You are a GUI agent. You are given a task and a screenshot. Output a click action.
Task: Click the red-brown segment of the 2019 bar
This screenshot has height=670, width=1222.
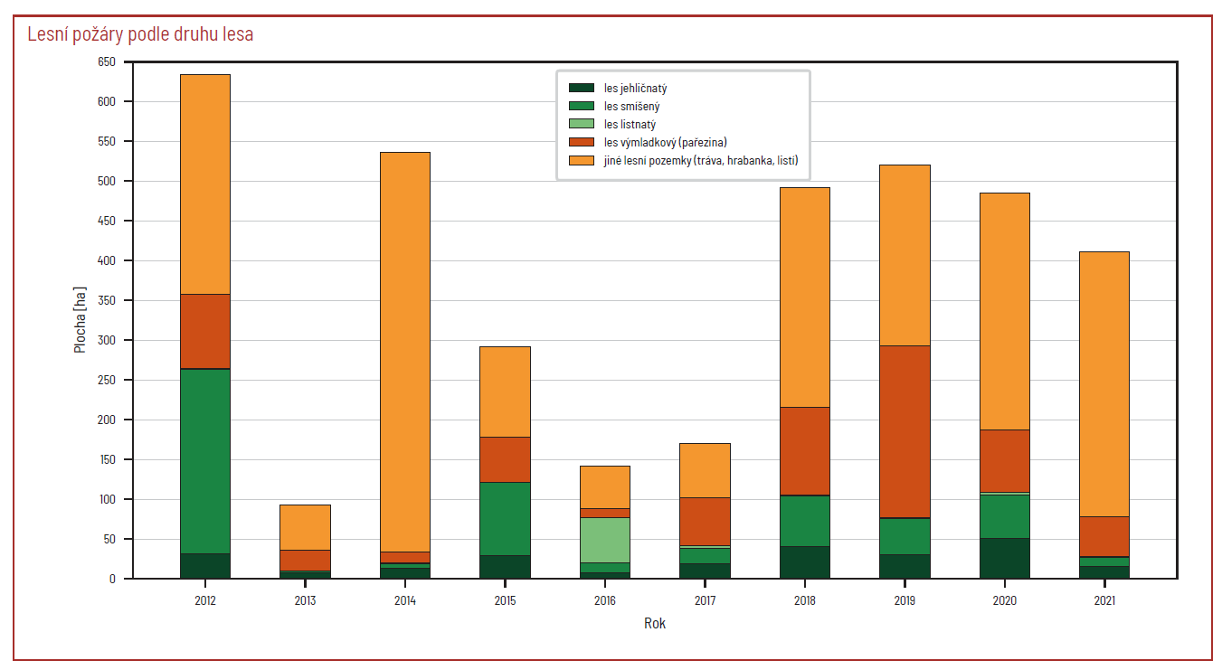pos(905,431)
